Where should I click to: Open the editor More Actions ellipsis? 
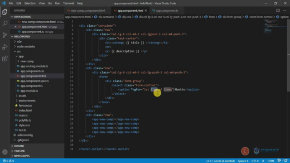(x=285, y=10)
